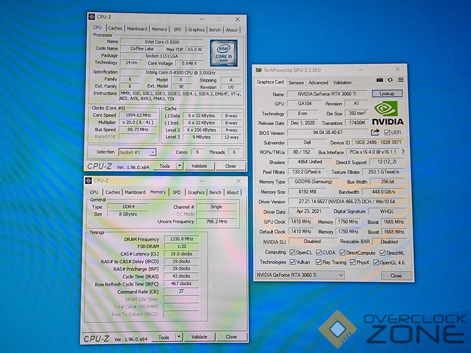Click the Specification field in CPU-Z
The width and height of the screenshot is (471, 353).
coord(180,72)
